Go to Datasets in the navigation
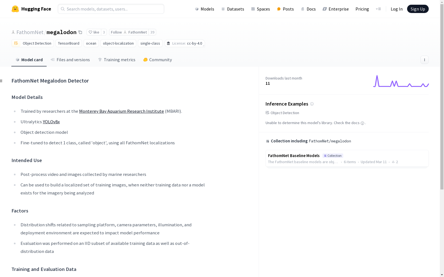Screen dimensions: 444x277 pos(233,9)
